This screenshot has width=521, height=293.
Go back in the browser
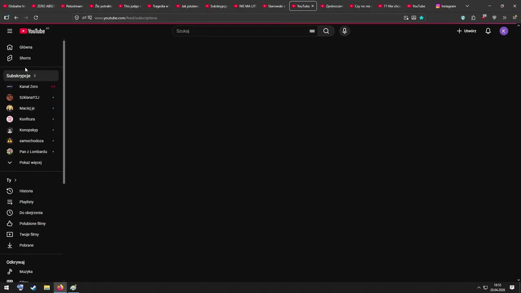[16, 18]
